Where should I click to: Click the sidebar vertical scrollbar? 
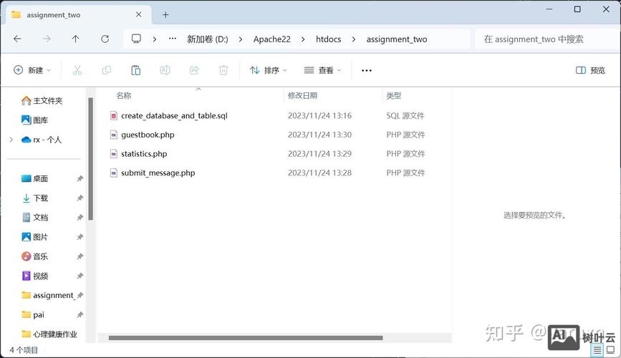pyautogui.click(x=91, y=158)
